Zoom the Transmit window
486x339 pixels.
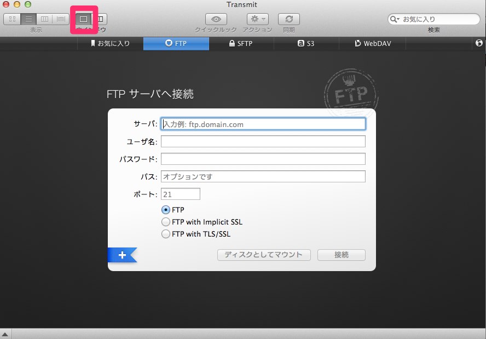pyautogui.click(x=28, y=4)
